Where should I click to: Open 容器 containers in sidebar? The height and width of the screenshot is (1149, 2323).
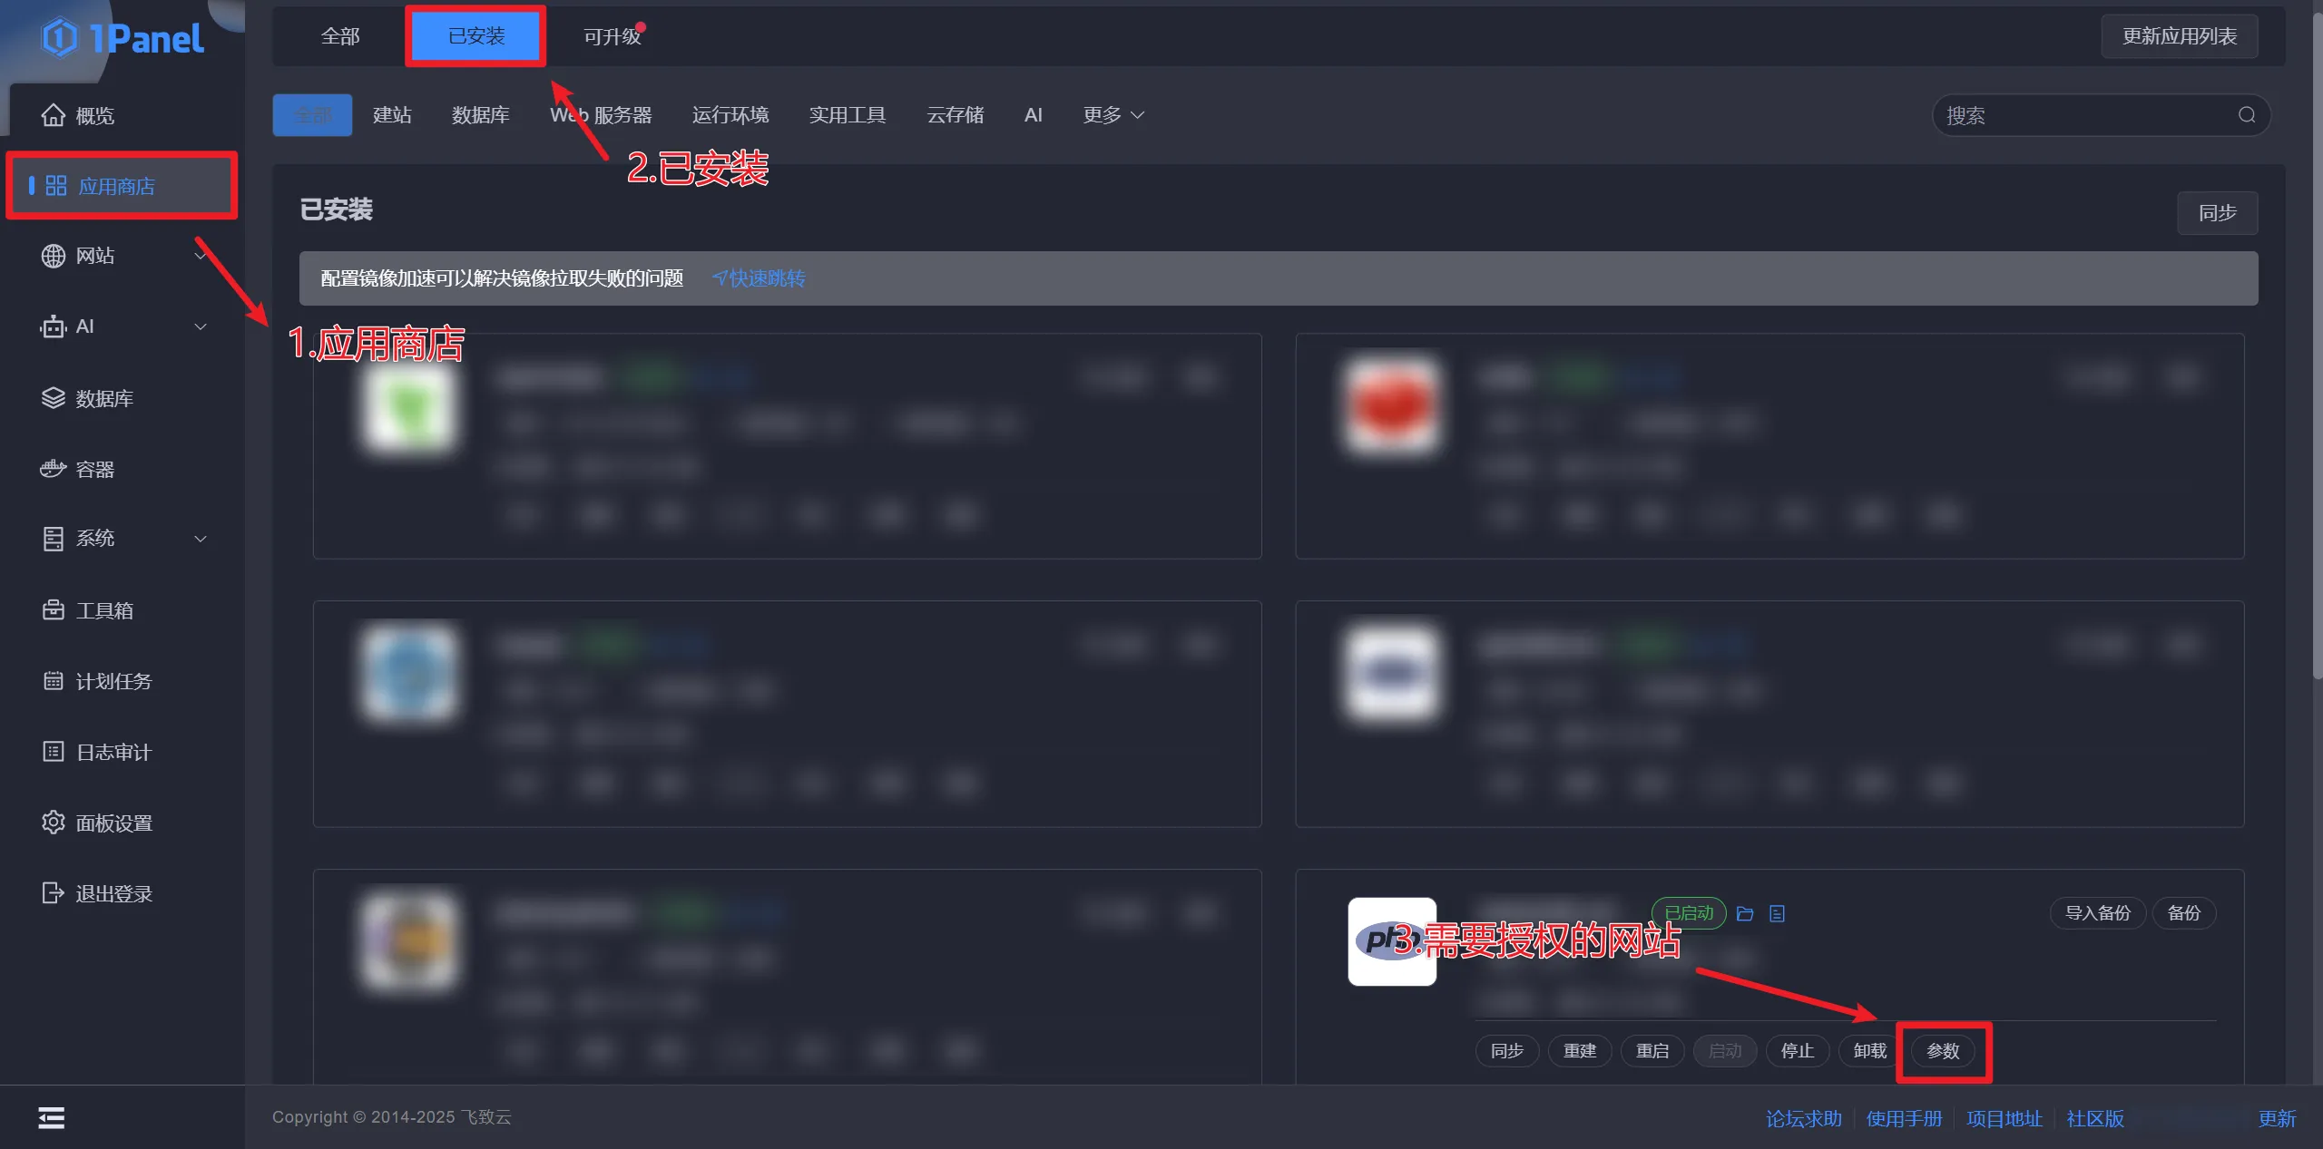[94, 469]
